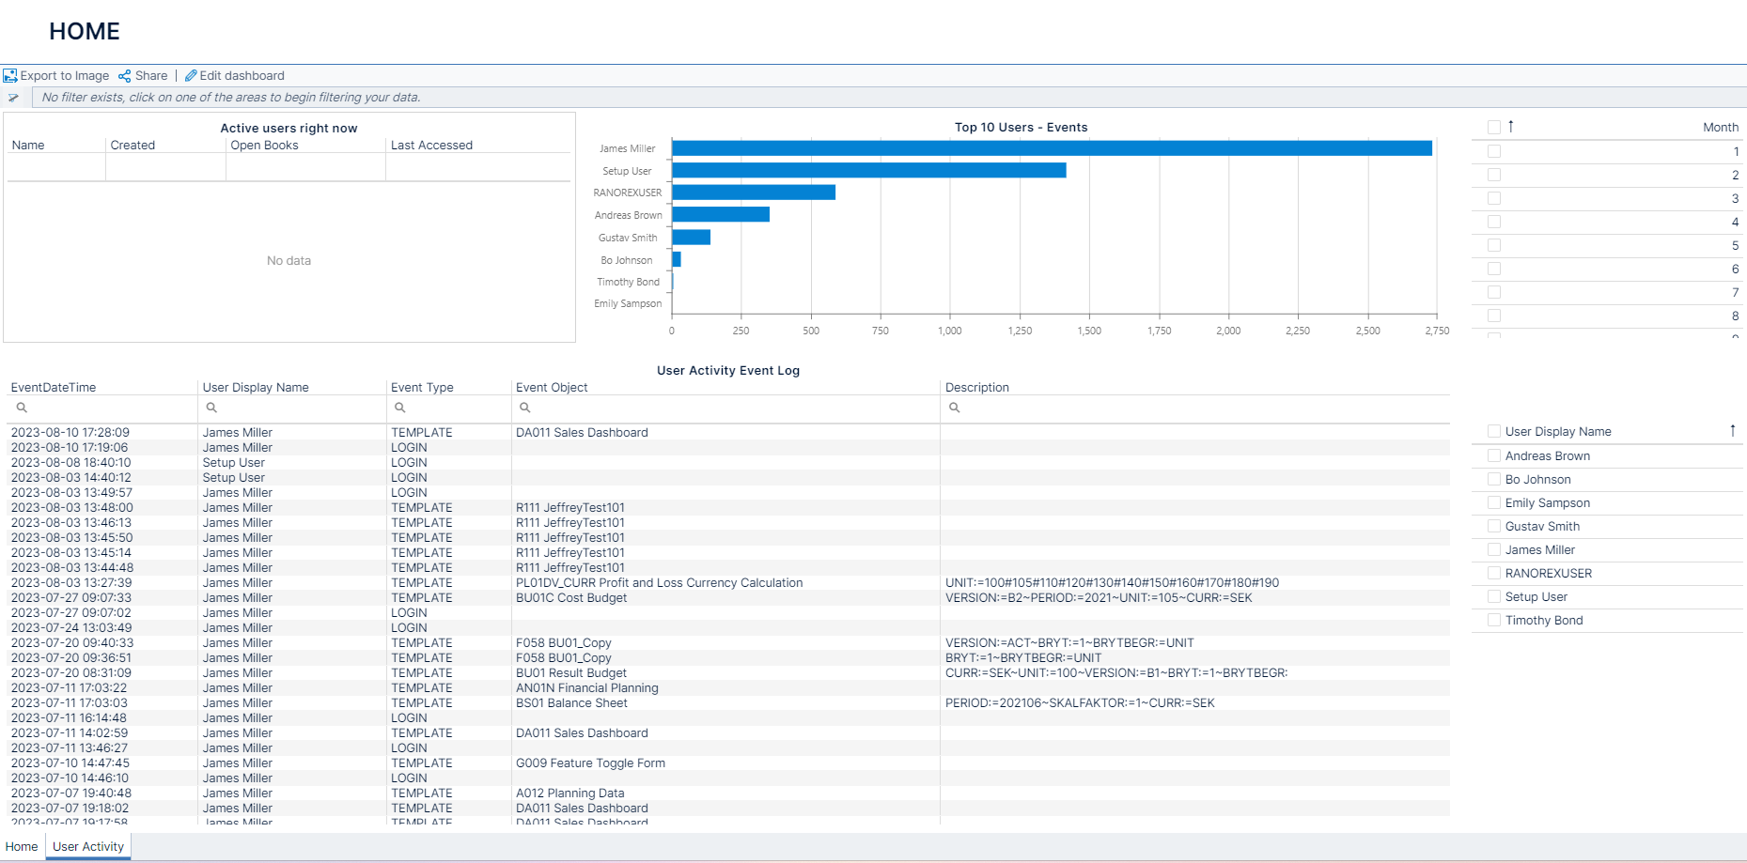Click the Share link

[x=150, y=75]
